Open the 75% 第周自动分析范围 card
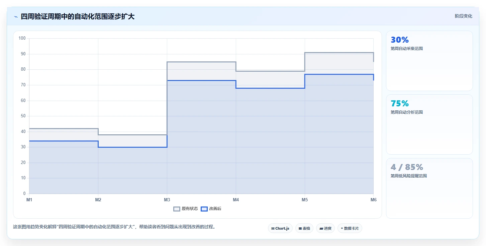This screenshot has height=246, width=486. pyautogui.click(x=429, y=124)
